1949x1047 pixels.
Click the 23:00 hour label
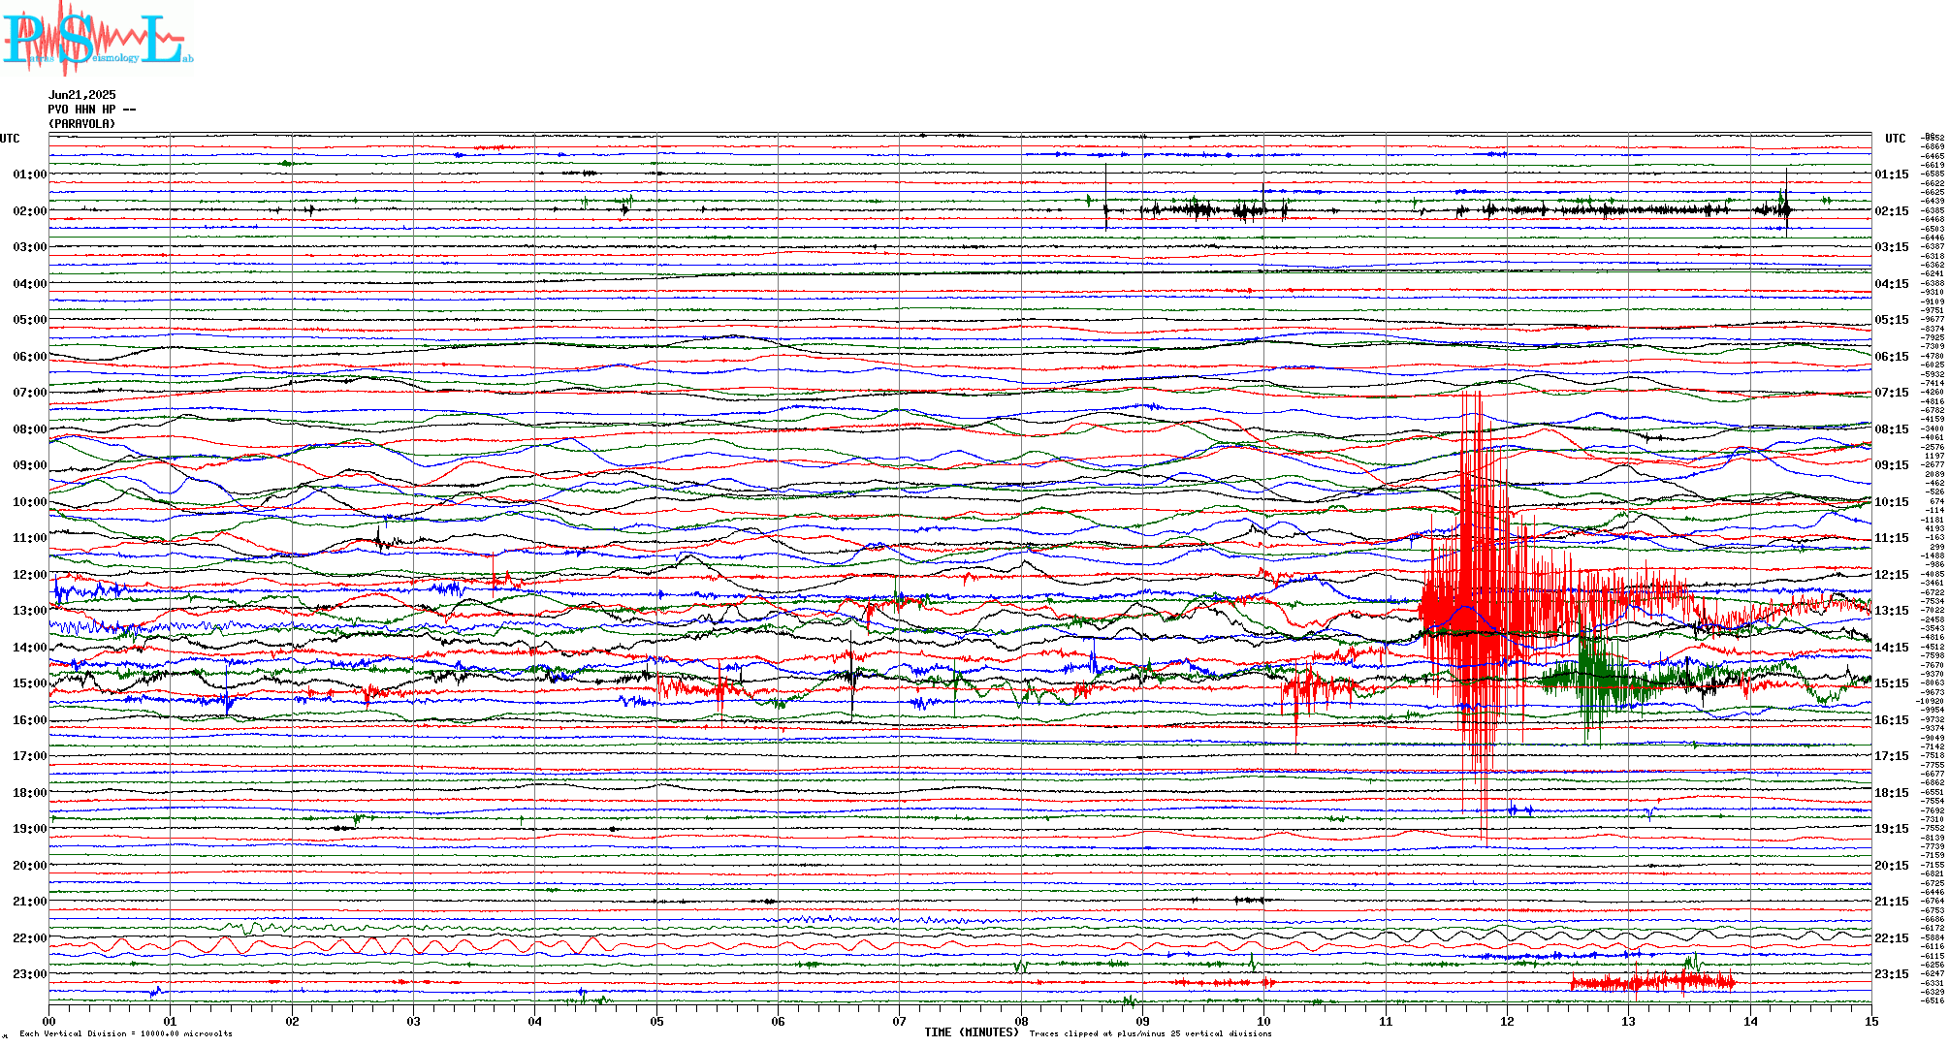(30, 974)
